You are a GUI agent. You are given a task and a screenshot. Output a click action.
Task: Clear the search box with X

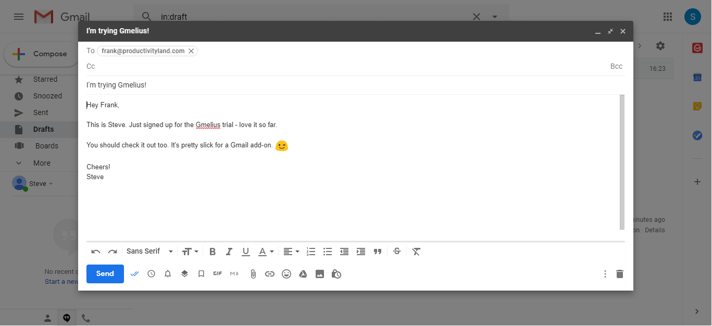coord(476,17)
